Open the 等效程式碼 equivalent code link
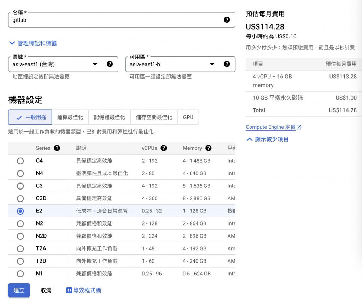362x300 pixels. 83,290
